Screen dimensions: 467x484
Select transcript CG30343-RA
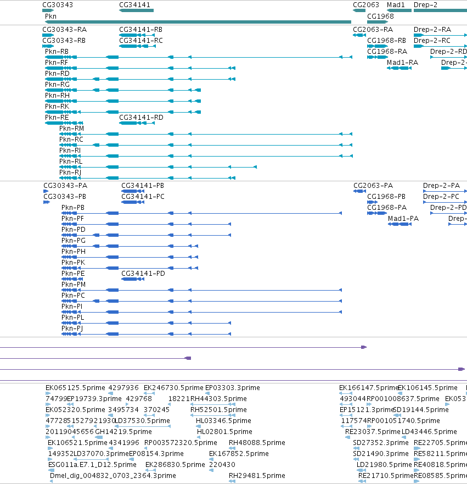click(64, 30)
